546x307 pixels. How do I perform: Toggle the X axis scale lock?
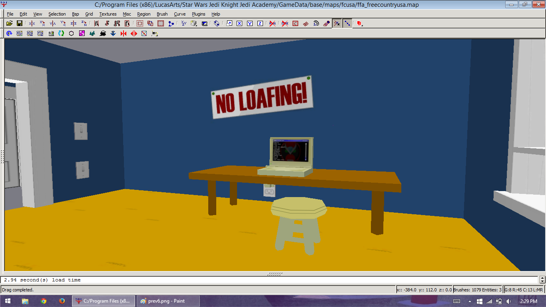tap(239, 24)
